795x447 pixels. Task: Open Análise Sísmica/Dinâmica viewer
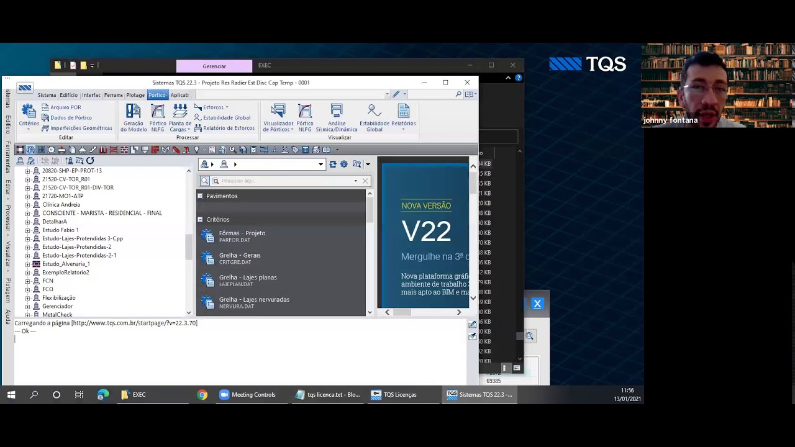click(337, 117)
